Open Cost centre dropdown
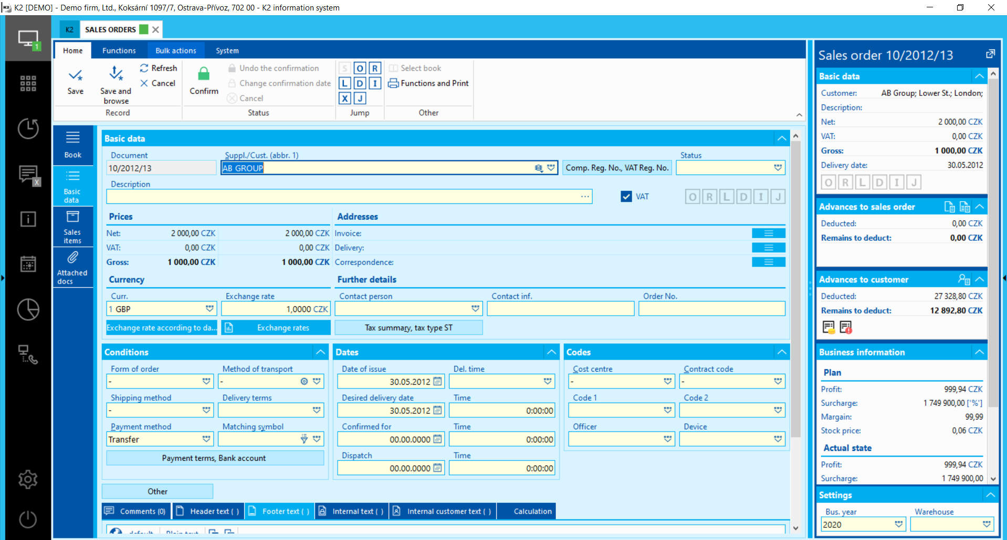The width and height of the screenshot is (1007, 540). click(x=667, y=381)
